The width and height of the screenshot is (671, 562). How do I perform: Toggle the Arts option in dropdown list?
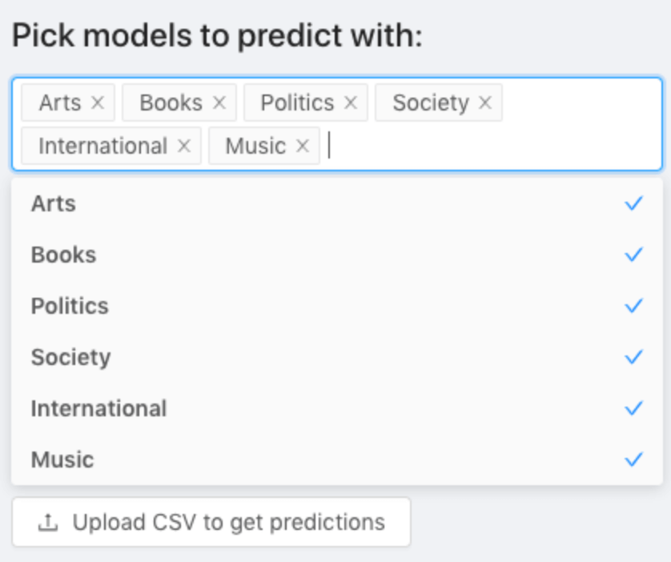pos(337,203)
